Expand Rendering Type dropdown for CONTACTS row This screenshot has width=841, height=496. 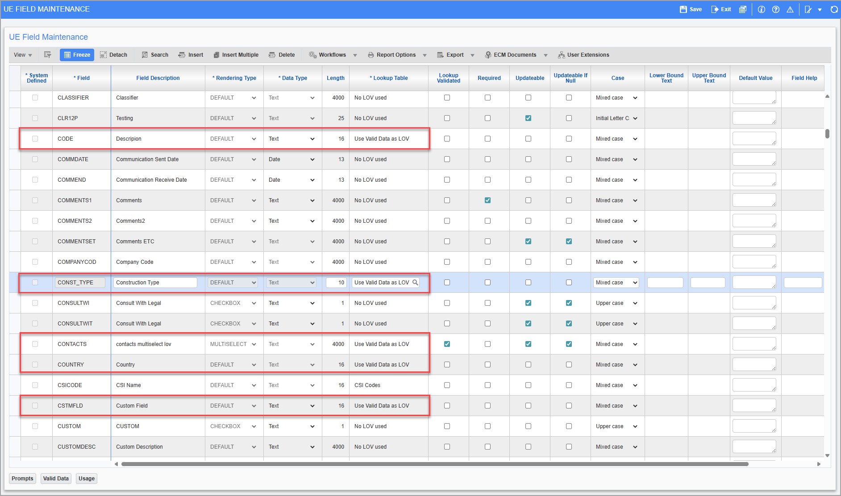pos(233,344)
